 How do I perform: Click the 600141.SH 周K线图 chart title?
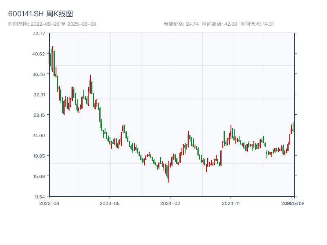pos(40,14)
